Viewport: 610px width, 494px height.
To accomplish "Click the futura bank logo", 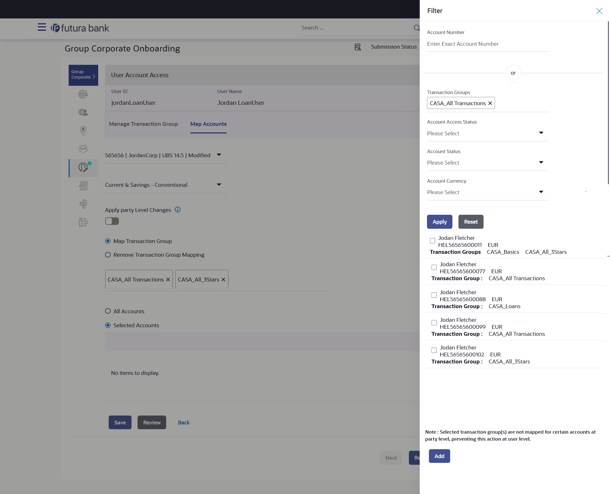I will point(80,28).
